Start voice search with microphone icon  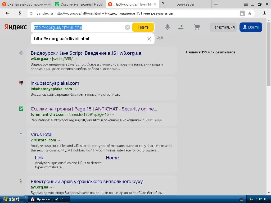[167, 27]
